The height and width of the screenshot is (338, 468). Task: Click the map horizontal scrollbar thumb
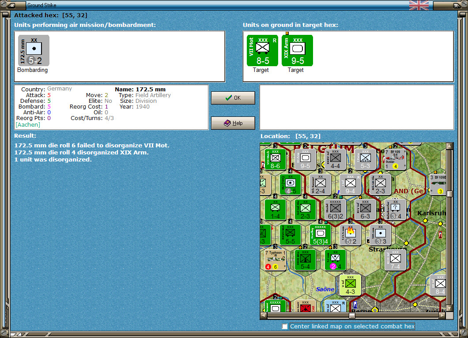(x=352, y=315)
